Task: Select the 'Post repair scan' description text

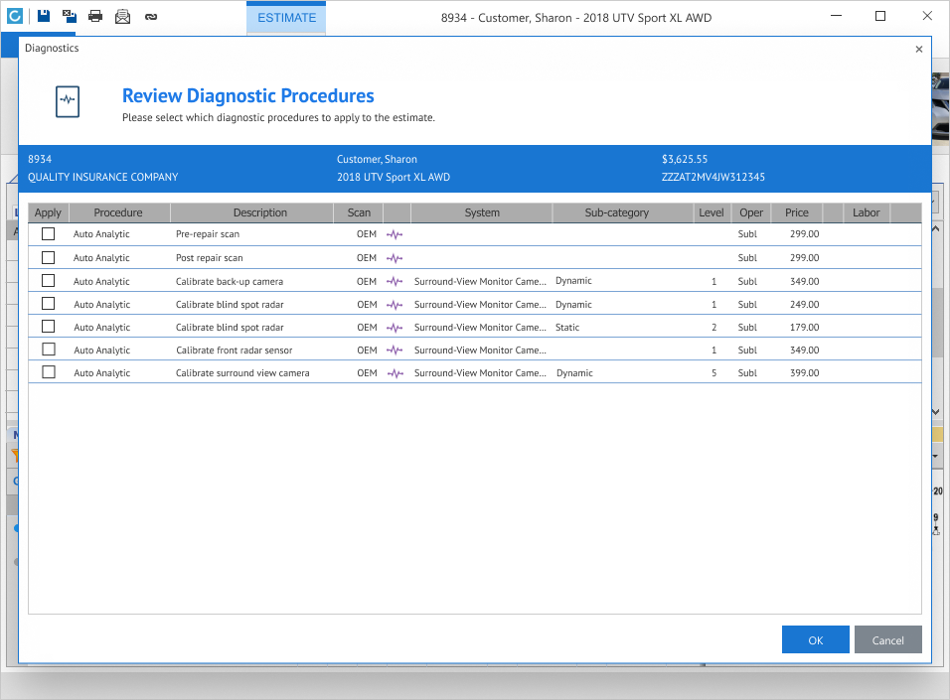Action: point(209,258)
